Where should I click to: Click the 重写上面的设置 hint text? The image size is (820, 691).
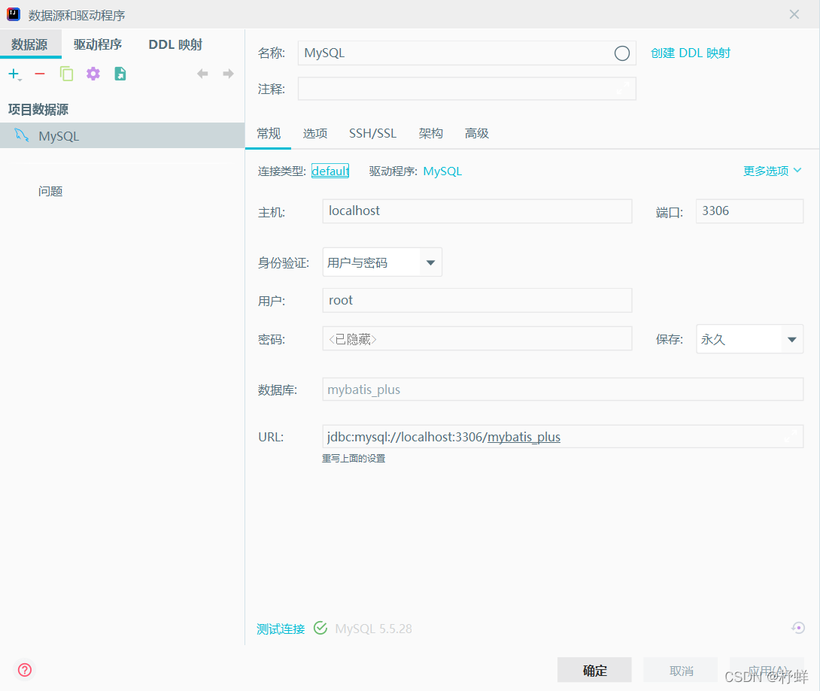[354, 459]
